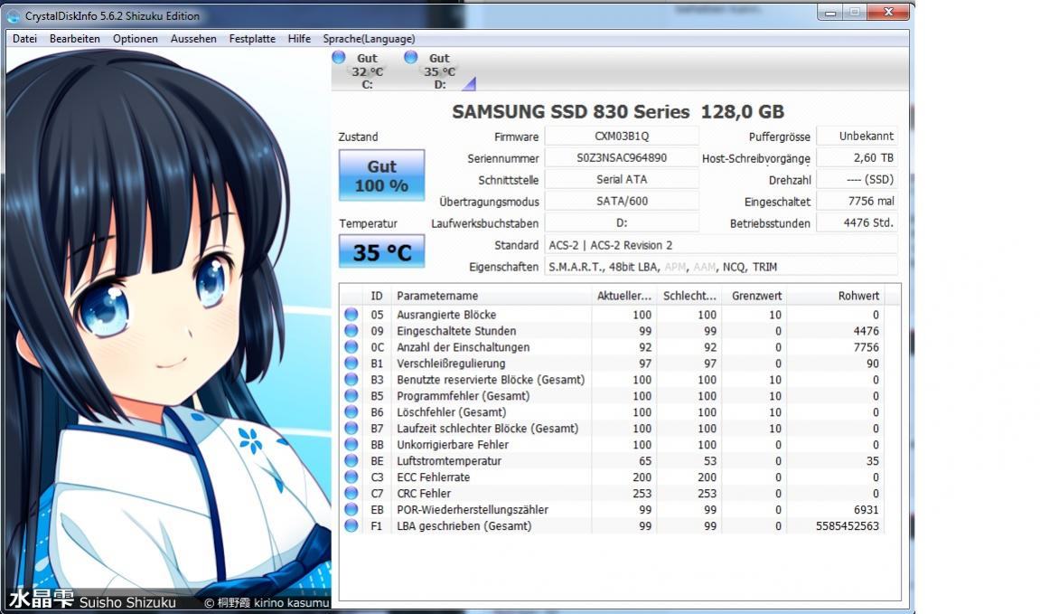Click status orb of row 05 Ausrangierte Blöcke
1040x614 pixels.
point(351,315)
